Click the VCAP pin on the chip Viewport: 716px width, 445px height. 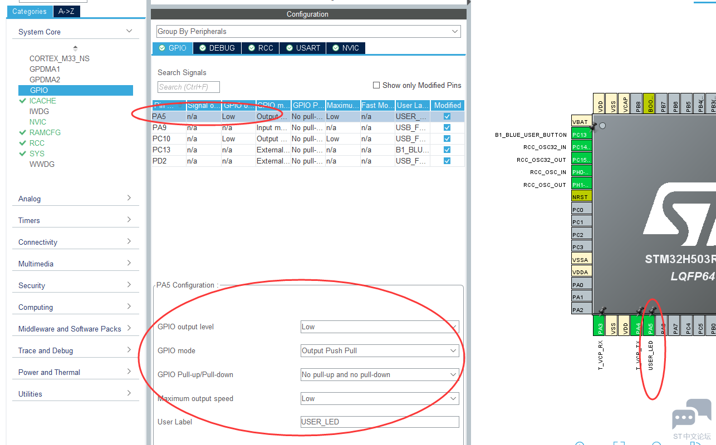click(625, 103)
